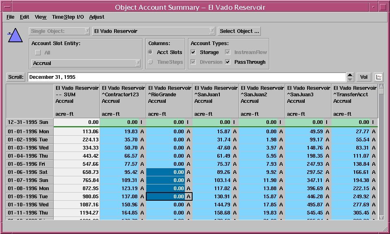Click the blue reservoir triangle icon
Viewport: 390px width, 234px height.
coord(15,35)
